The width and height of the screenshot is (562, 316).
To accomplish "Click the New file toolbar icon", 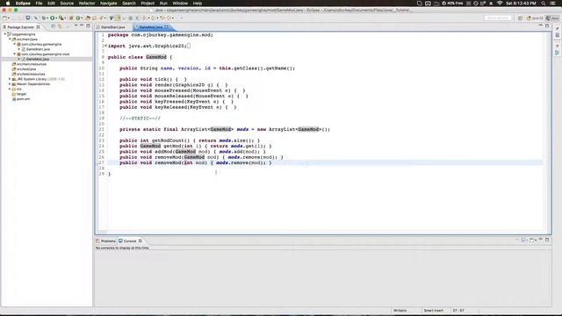I will tap(4, 18).
